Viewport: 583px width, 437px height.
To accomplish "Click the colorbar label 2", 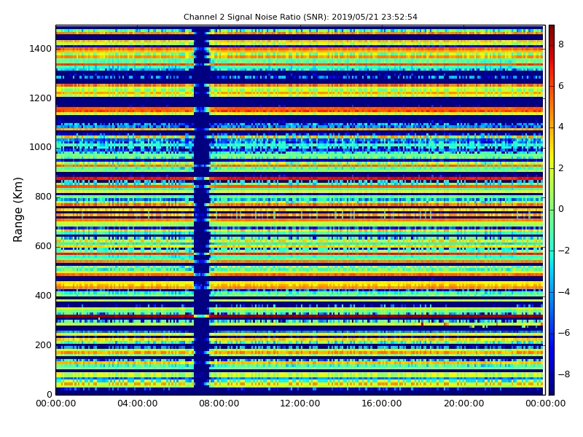I will tap(561, 168).
